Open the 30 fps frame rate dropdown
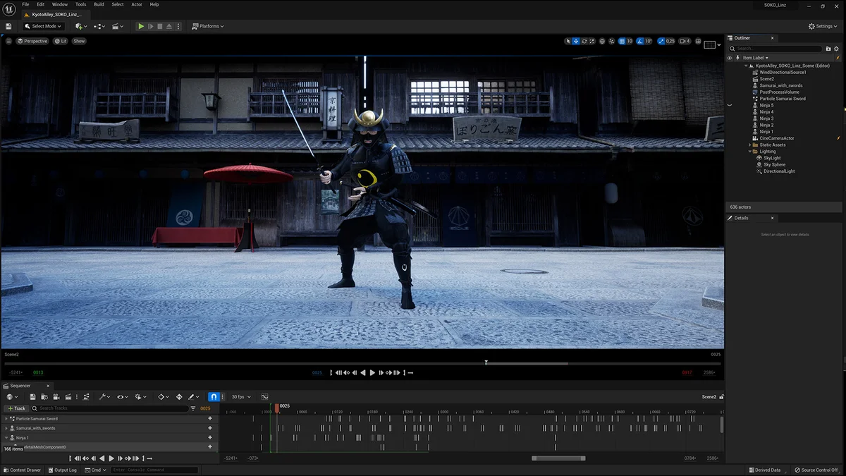The width and height of the screenshot is (846, 476). 241,397
